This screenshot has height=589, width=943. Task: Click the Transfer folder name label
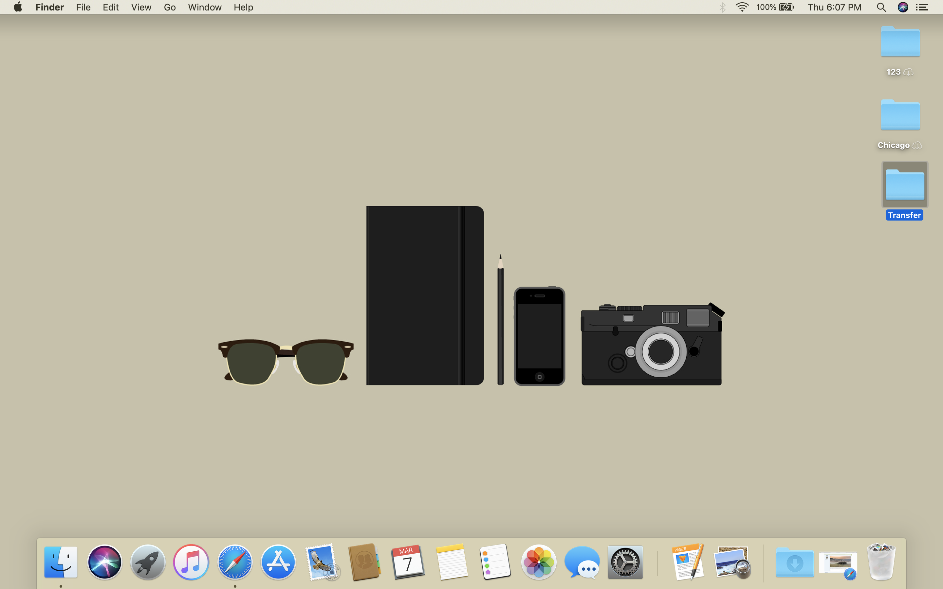tap(904, 215)
